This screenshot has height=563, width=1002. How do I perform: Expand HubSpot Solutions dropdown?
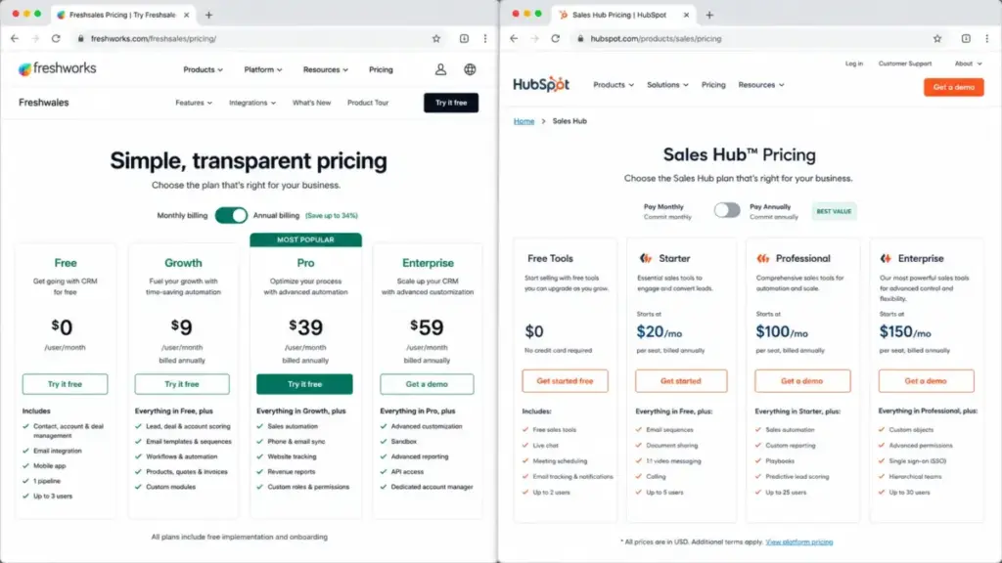(667, 85)
